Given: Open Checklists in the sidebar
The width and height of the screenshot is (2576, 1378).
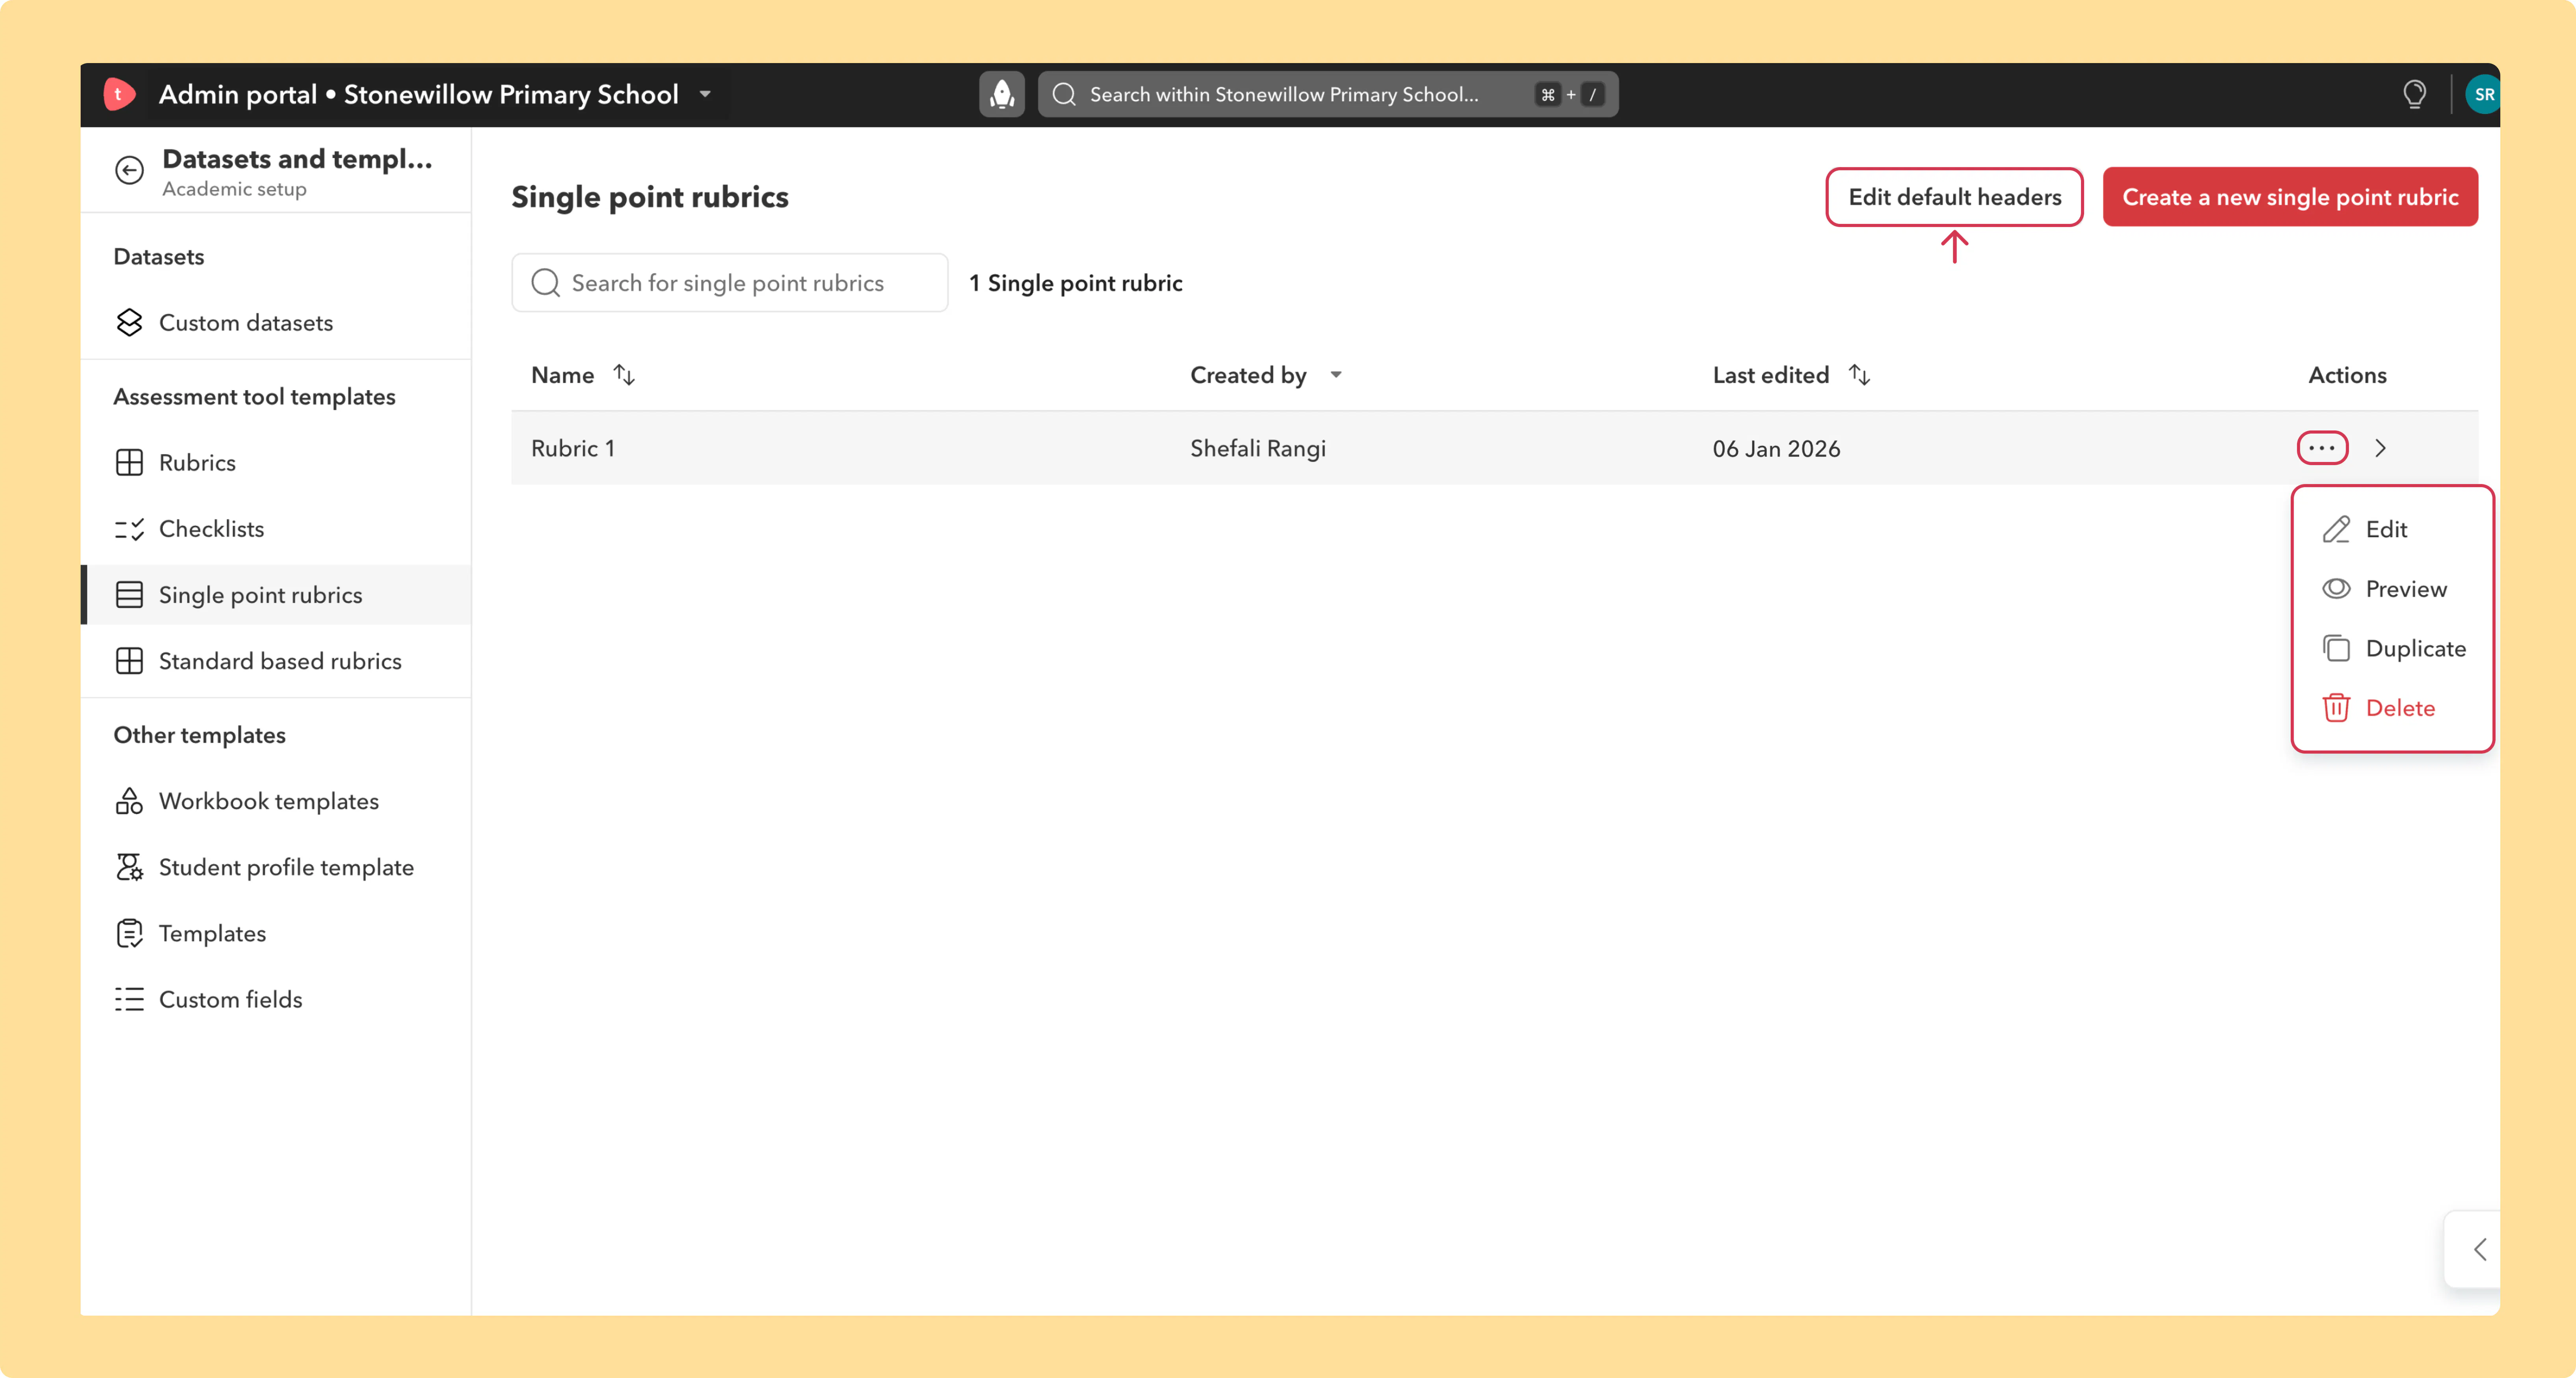Looking at the screenshot, I should click(276, 528).
